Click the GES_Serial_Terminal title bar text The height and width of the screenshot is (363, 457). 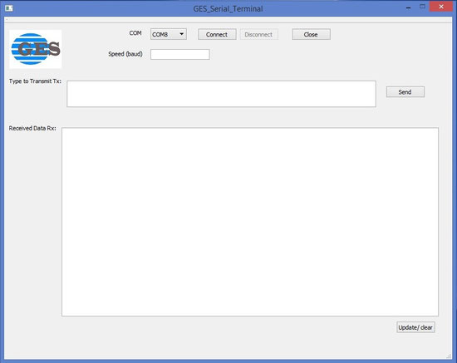(228, 9)
